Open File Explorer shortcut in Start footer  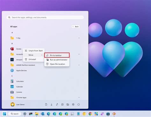pos(68,105)
